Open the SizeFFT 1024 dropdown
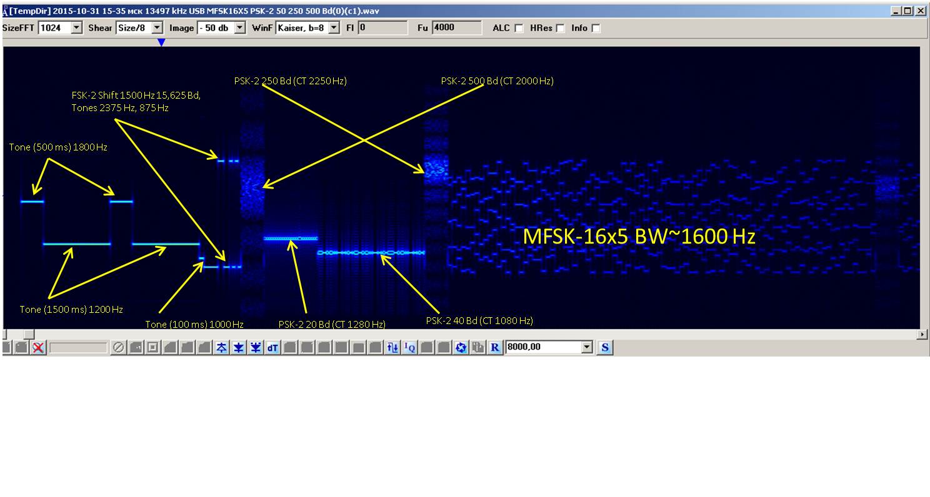 pos(77,27)
